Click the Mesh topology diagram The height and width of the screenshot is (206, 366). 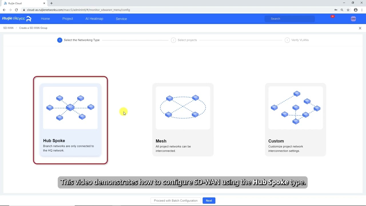(x=183, y=108)
